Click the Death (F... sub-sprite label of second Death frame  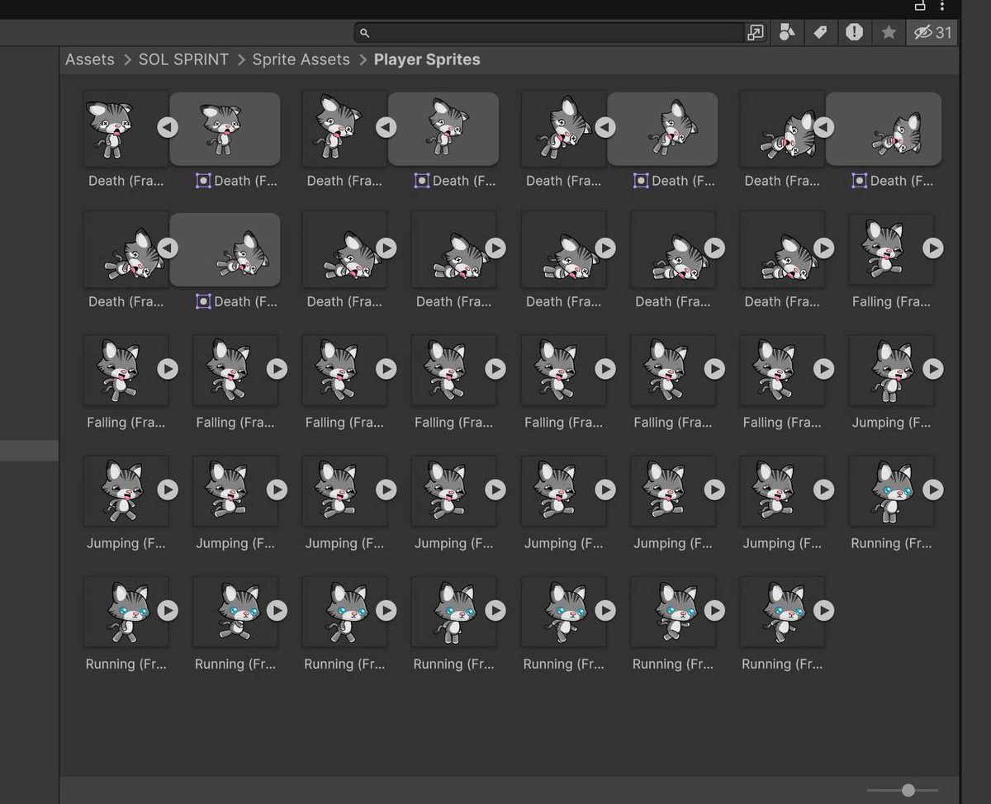(x=464, y=181)
